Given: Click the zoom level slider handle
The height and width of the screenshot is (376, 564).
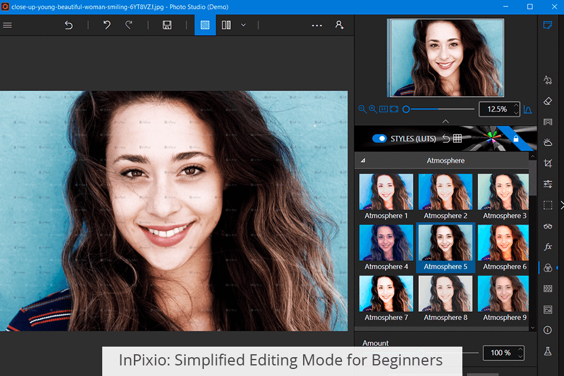Looking at the screenshot, I should pyautogui.click(x=406, y=109).
